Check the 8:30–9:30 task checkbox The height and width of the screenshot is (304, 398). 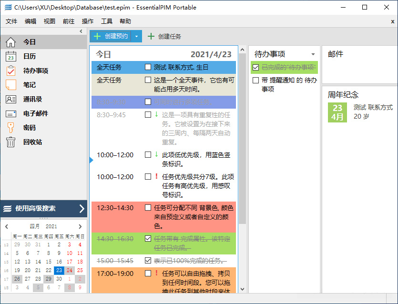coord(148,102)
